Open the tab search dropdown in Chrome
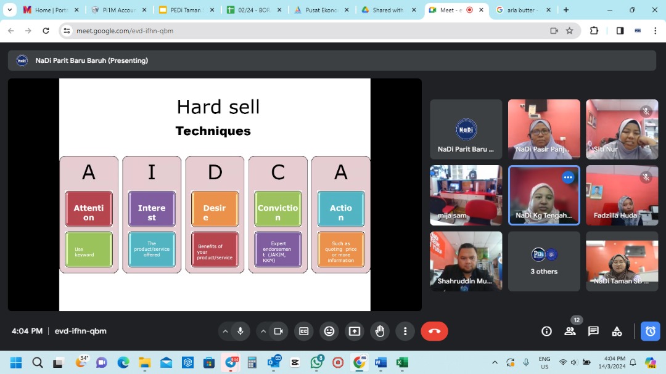The image size is (666, 374). click(10, 10)
